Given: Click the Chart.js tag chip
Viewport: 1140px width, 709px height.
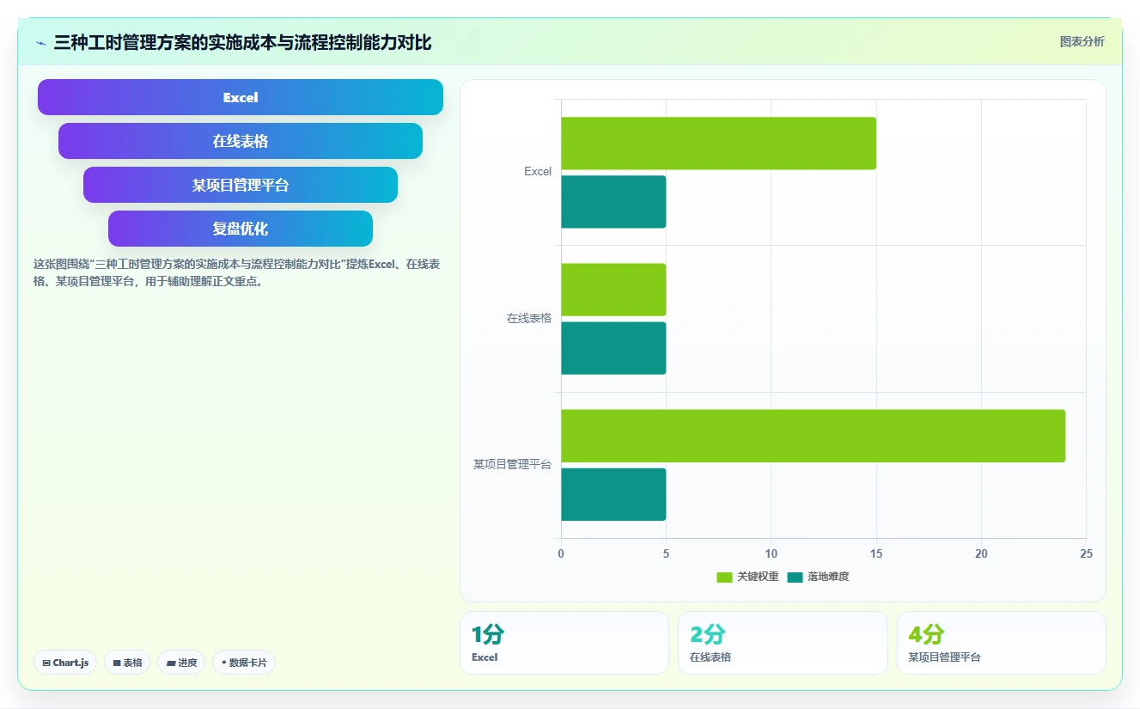Looking at the screenshot, I should tap(65, 663).
